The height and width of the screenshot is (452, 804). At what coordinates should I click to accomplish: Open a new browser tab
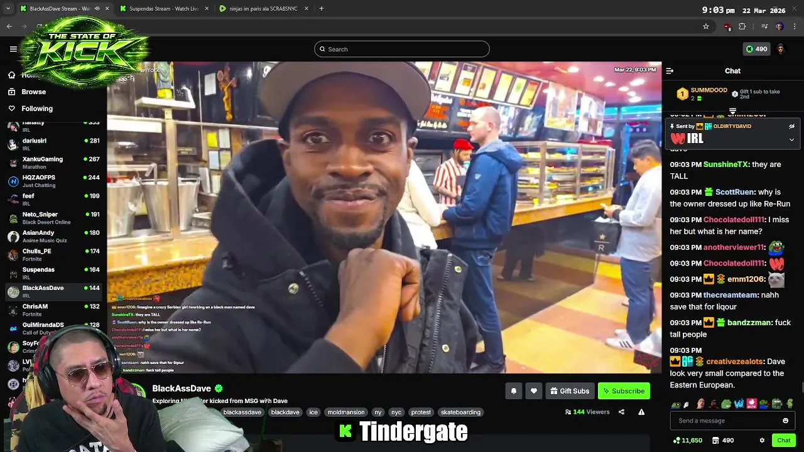[321, 9]
